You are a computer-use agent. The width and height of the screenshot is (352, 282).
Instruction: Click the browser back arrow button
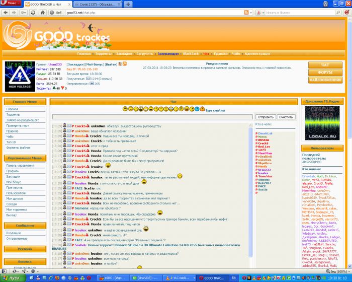(x=6, y=12)
